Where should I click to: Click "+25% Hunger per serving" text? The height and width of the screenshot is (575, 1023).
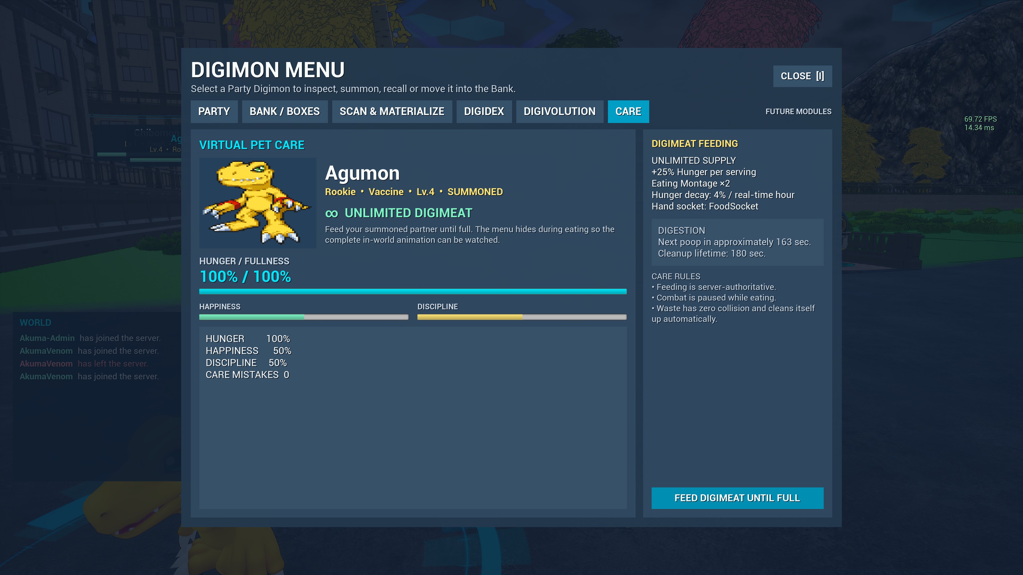tap(704, 172)
